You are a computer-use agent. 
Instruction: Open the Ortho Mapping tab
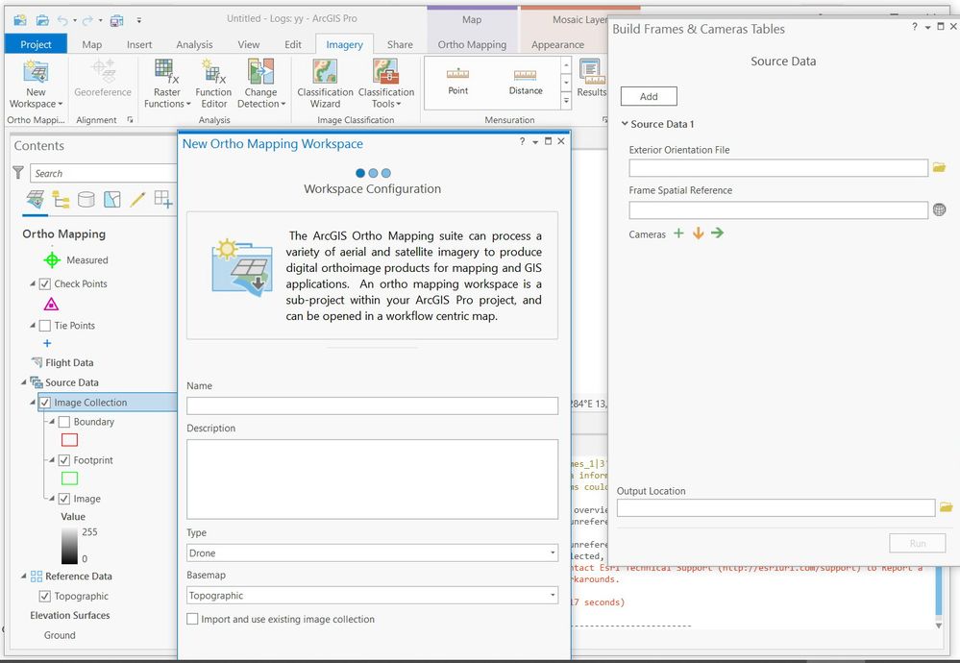472,45
